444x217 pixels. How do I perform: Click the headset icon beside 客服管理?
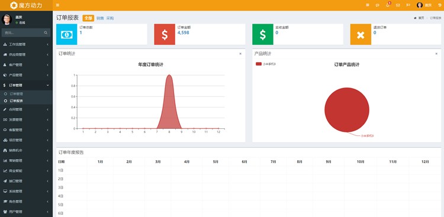(x=5, y=130)
